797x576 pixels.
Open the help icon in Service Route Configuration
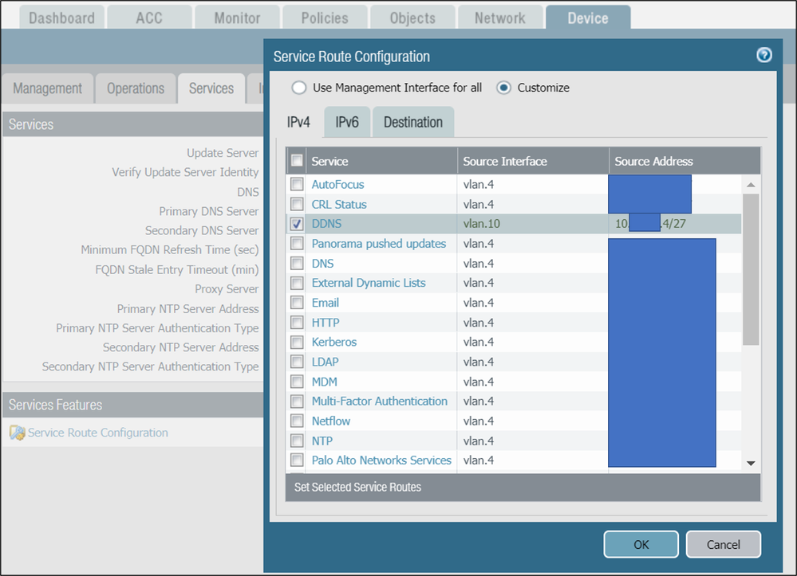click(764, 55)
